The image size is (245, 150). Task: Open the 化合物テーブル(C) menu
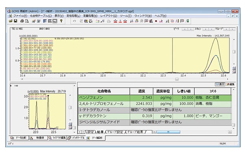[41, 16]
